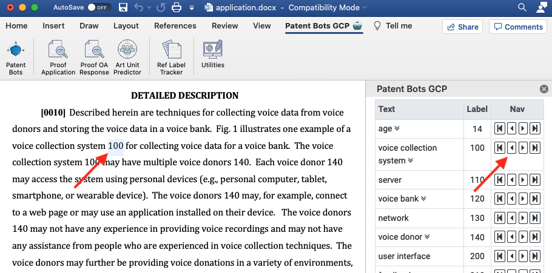Close the Patent Bots GCP pane
The image size is (552, 273).
click(x=544, y=89)
